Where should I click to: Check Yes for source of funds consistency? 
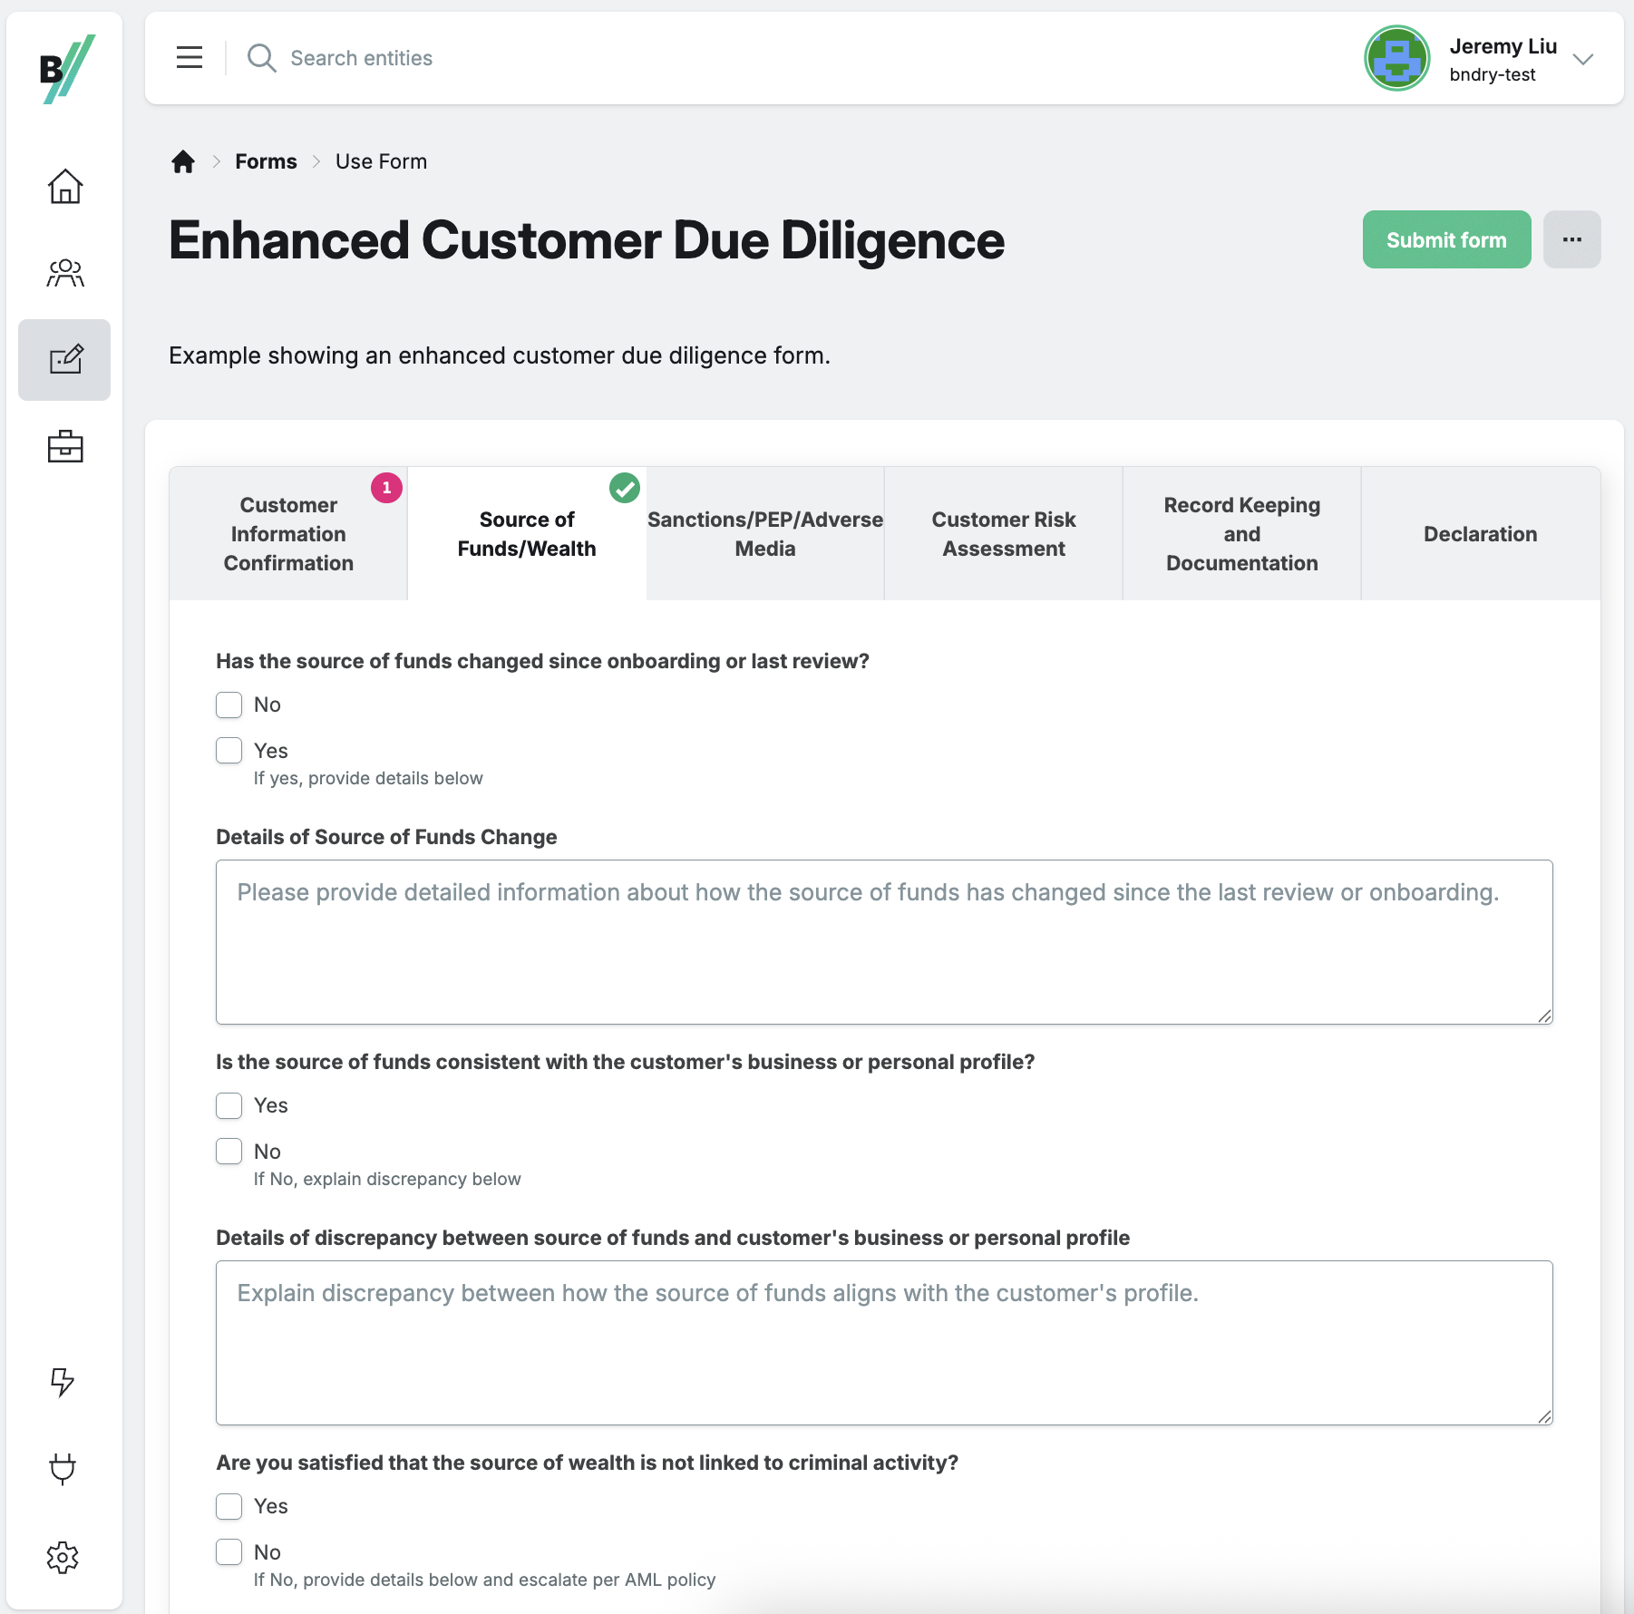(229, 1105)
